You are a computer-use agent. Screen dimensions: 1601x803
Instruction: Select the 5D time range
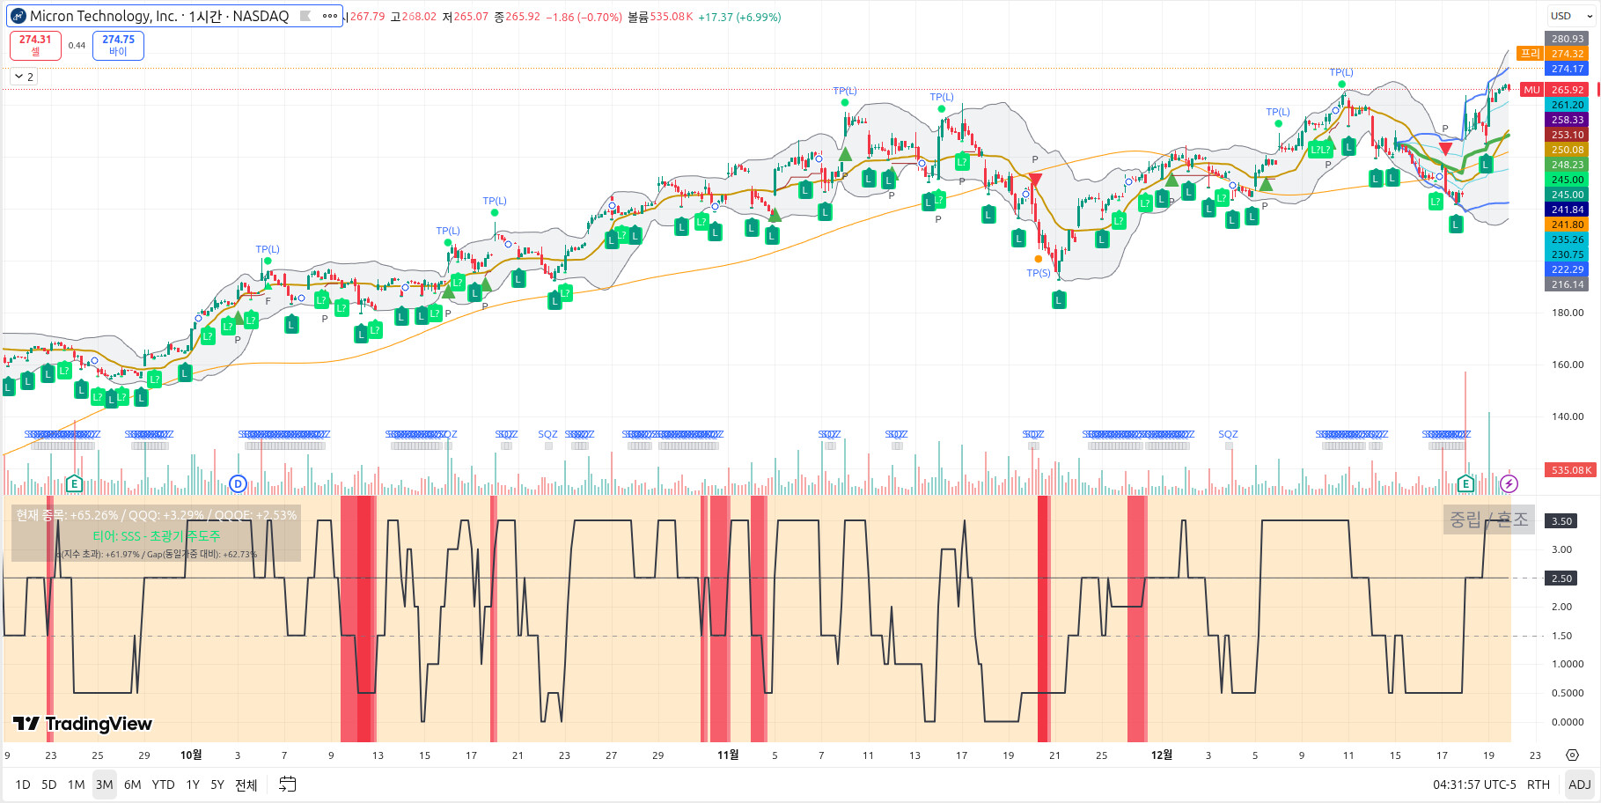[x=49, y=784]
